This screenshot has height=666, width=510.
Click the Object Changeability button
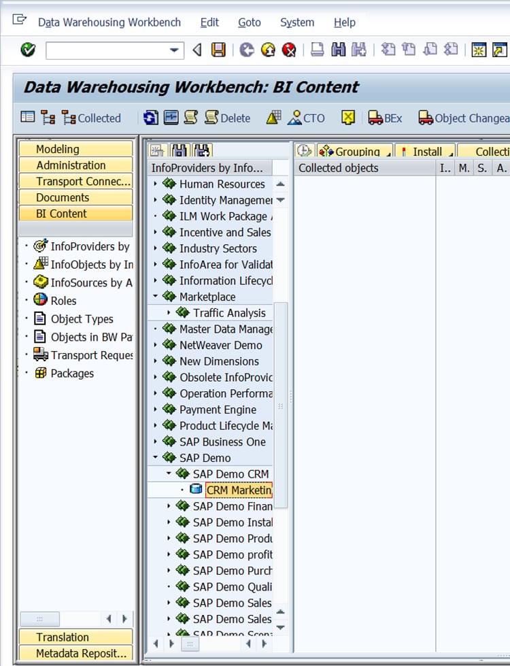click(464, 118)
